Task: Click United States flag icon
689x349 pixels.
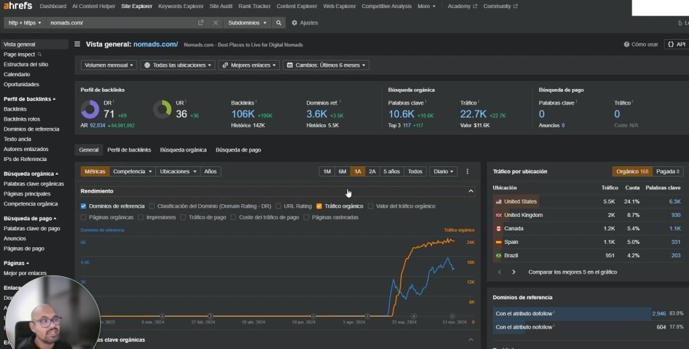Action: (499, 201)
